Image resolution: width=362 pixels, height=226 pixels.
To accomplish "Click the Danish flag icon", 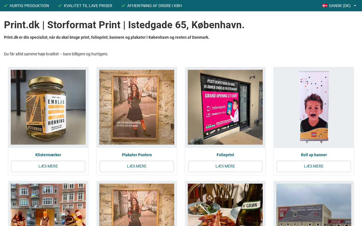I will [324, 6].
